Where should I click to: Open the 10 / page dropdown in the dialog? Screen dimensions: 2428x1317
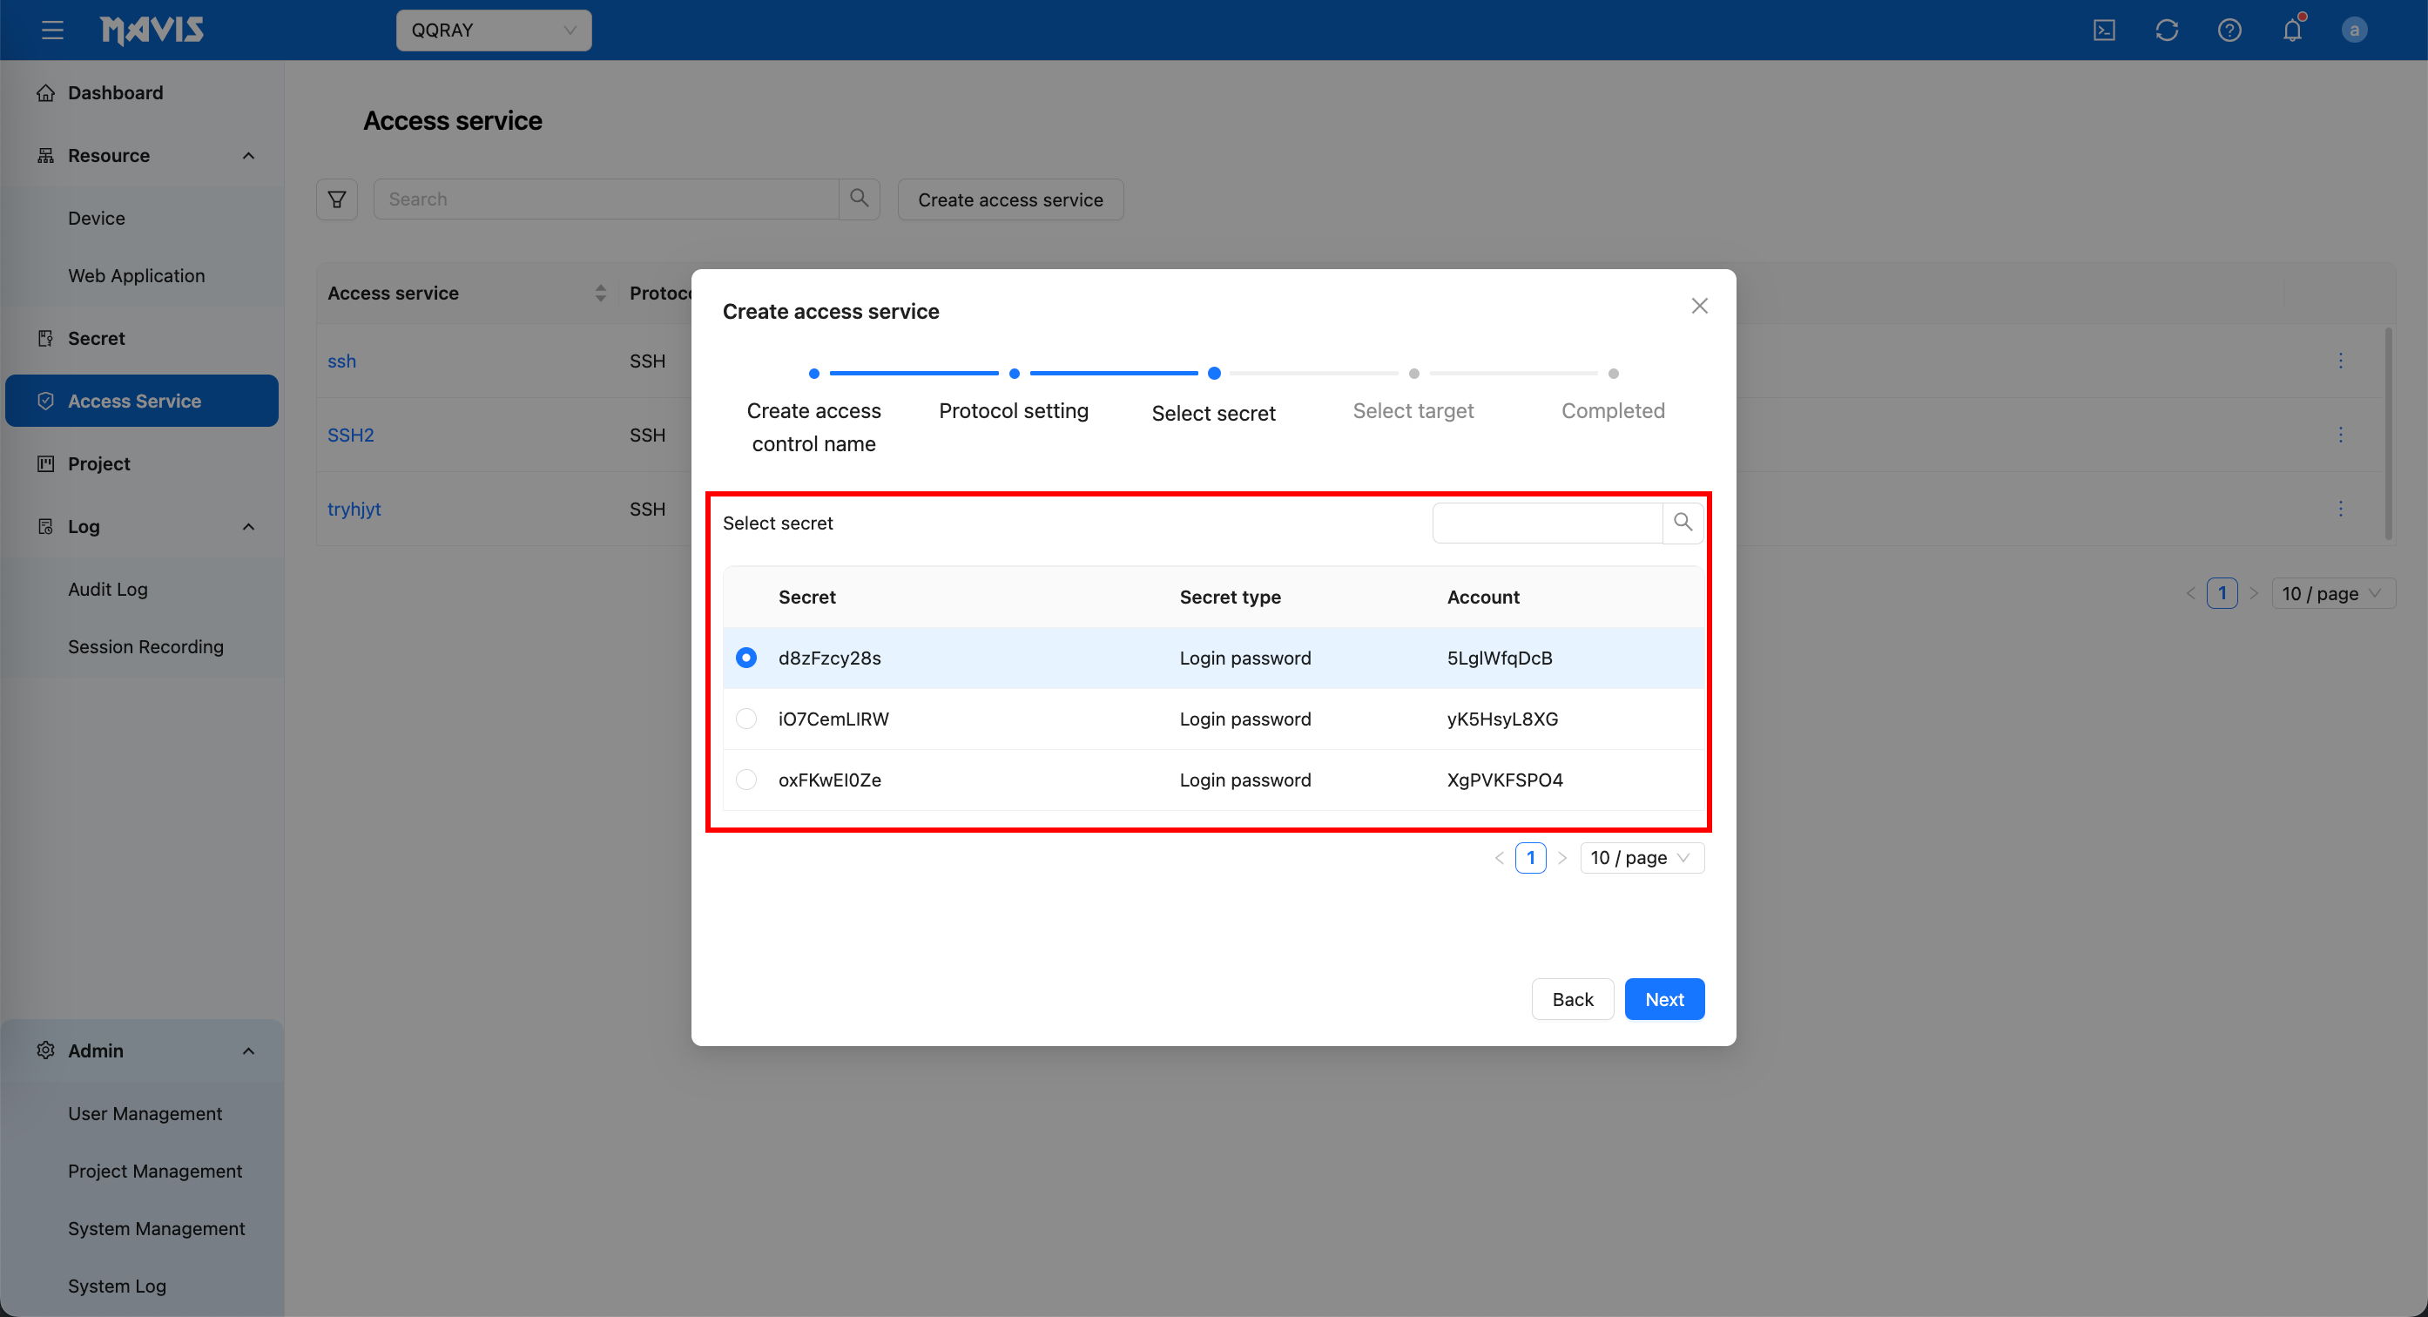tap(1641, 857)
